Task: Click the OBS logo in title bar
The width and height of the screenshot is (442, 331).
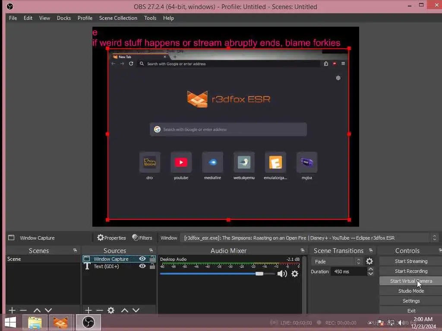Action: point(10,6)
